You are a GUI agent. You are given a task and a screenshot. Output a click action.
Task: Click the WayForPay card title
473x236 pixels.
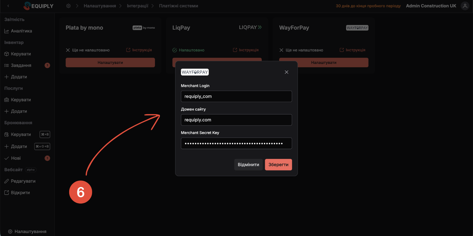294,28
